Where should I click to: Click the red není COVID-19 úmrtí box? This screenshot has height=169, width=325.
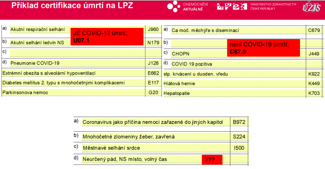263,48
